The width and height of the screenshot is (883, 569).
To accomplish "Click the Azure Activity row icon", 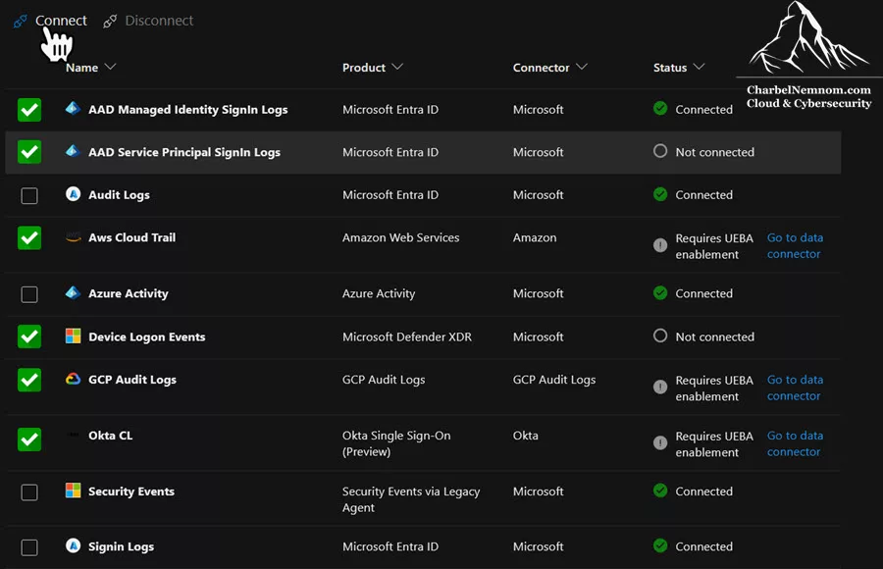I will point(73,292).
